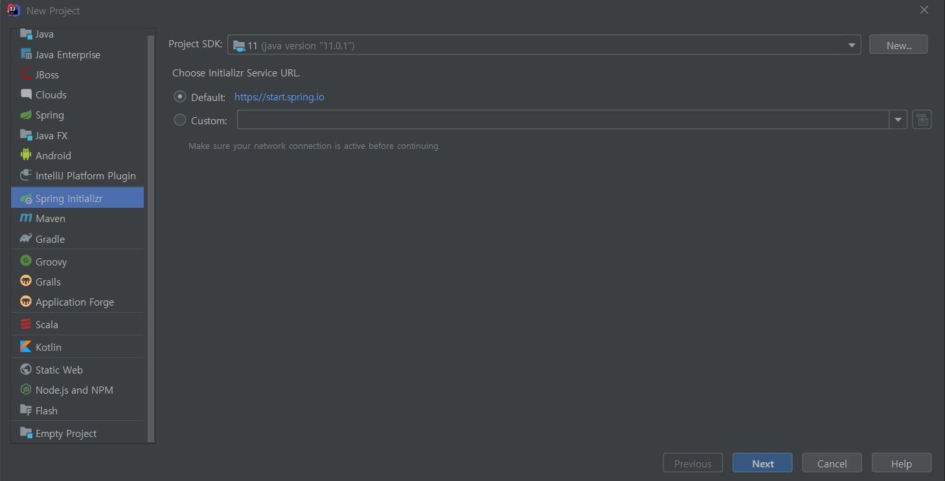Screen dimensions: 945x481
Task: Click the Groovy green G icon
Action: pos(26,262)
